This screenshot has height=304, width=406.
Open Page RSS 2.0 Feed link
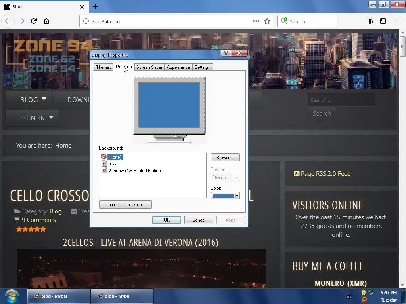[326, 174]
